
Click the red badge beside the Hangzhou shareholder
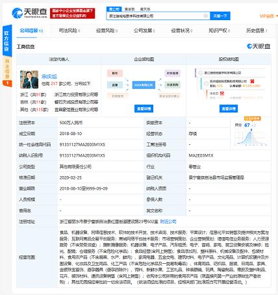252,81
